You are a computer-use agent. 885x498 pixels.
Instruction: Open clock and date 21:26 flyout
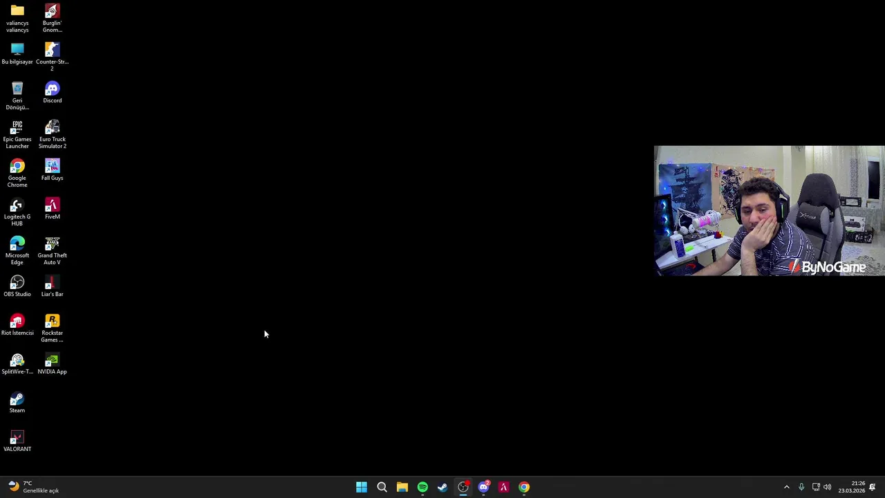(852, 487)
